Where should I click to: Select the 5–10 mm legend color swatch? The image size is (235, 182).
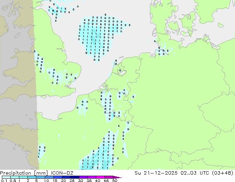(40, 177)
